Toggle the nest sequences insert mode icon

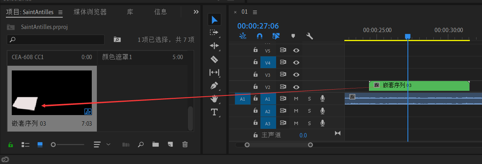coord(243,36)
